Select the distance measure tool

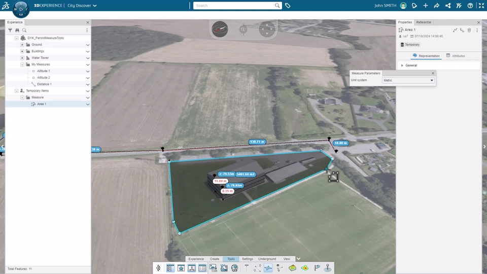[257, 268]
